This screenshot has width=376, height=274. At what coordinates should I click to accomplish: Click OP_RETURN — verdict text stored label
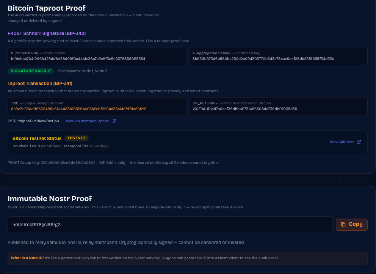232,103
